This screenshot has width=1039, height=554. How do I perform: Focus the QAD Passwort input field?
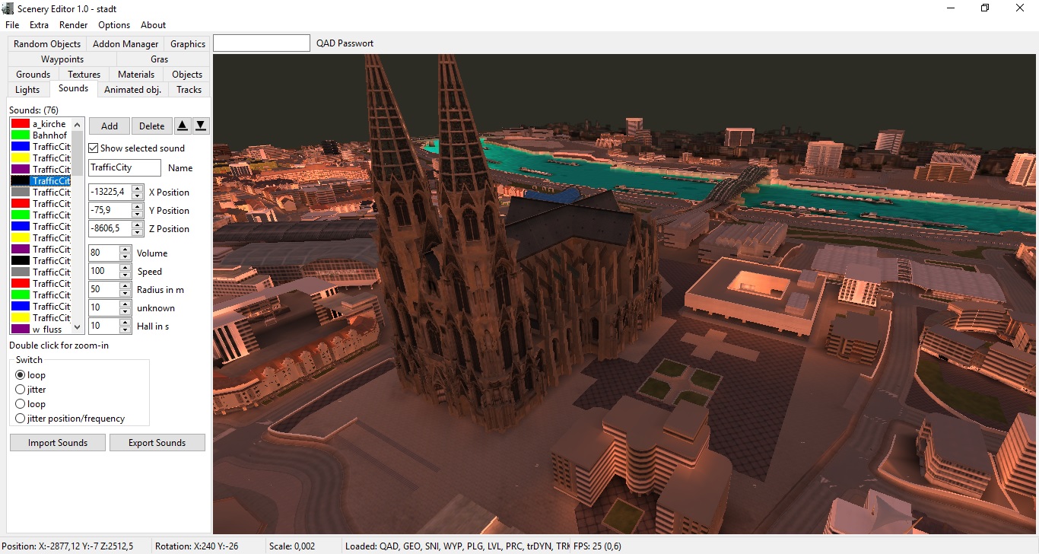(x=262, y=43)
